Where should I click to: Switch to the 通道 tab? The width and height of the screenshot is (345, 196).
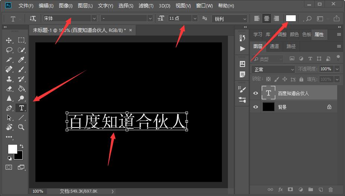[274, 46]
